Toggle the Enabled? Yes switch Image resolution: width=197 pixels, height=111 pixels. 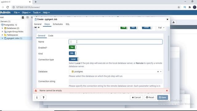click(x=73, y=47)
